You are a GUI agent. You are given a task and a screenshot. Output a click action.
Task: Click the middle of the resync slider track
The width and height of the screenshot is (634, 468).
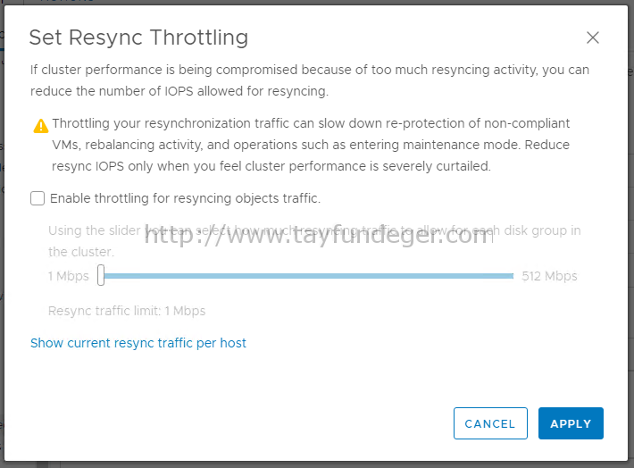point(308,276)
